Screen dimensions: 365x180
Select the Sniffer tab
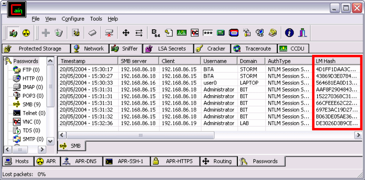click(126, 48)
